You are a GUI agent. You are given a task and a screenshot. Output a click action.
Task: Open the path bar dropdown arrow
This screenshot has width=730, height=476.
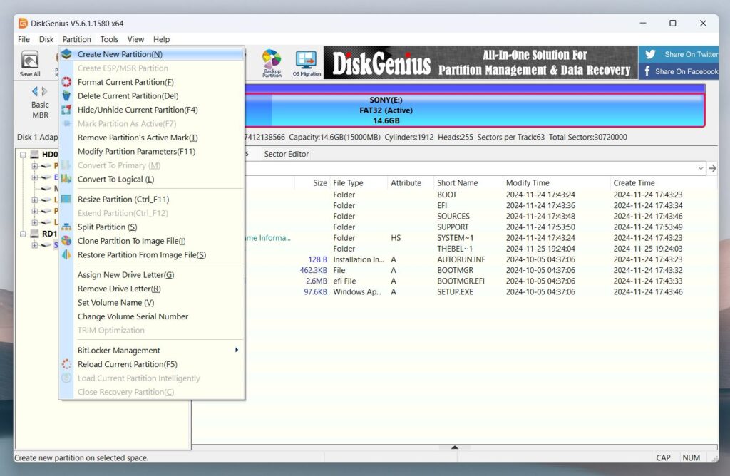coord(702,167)
